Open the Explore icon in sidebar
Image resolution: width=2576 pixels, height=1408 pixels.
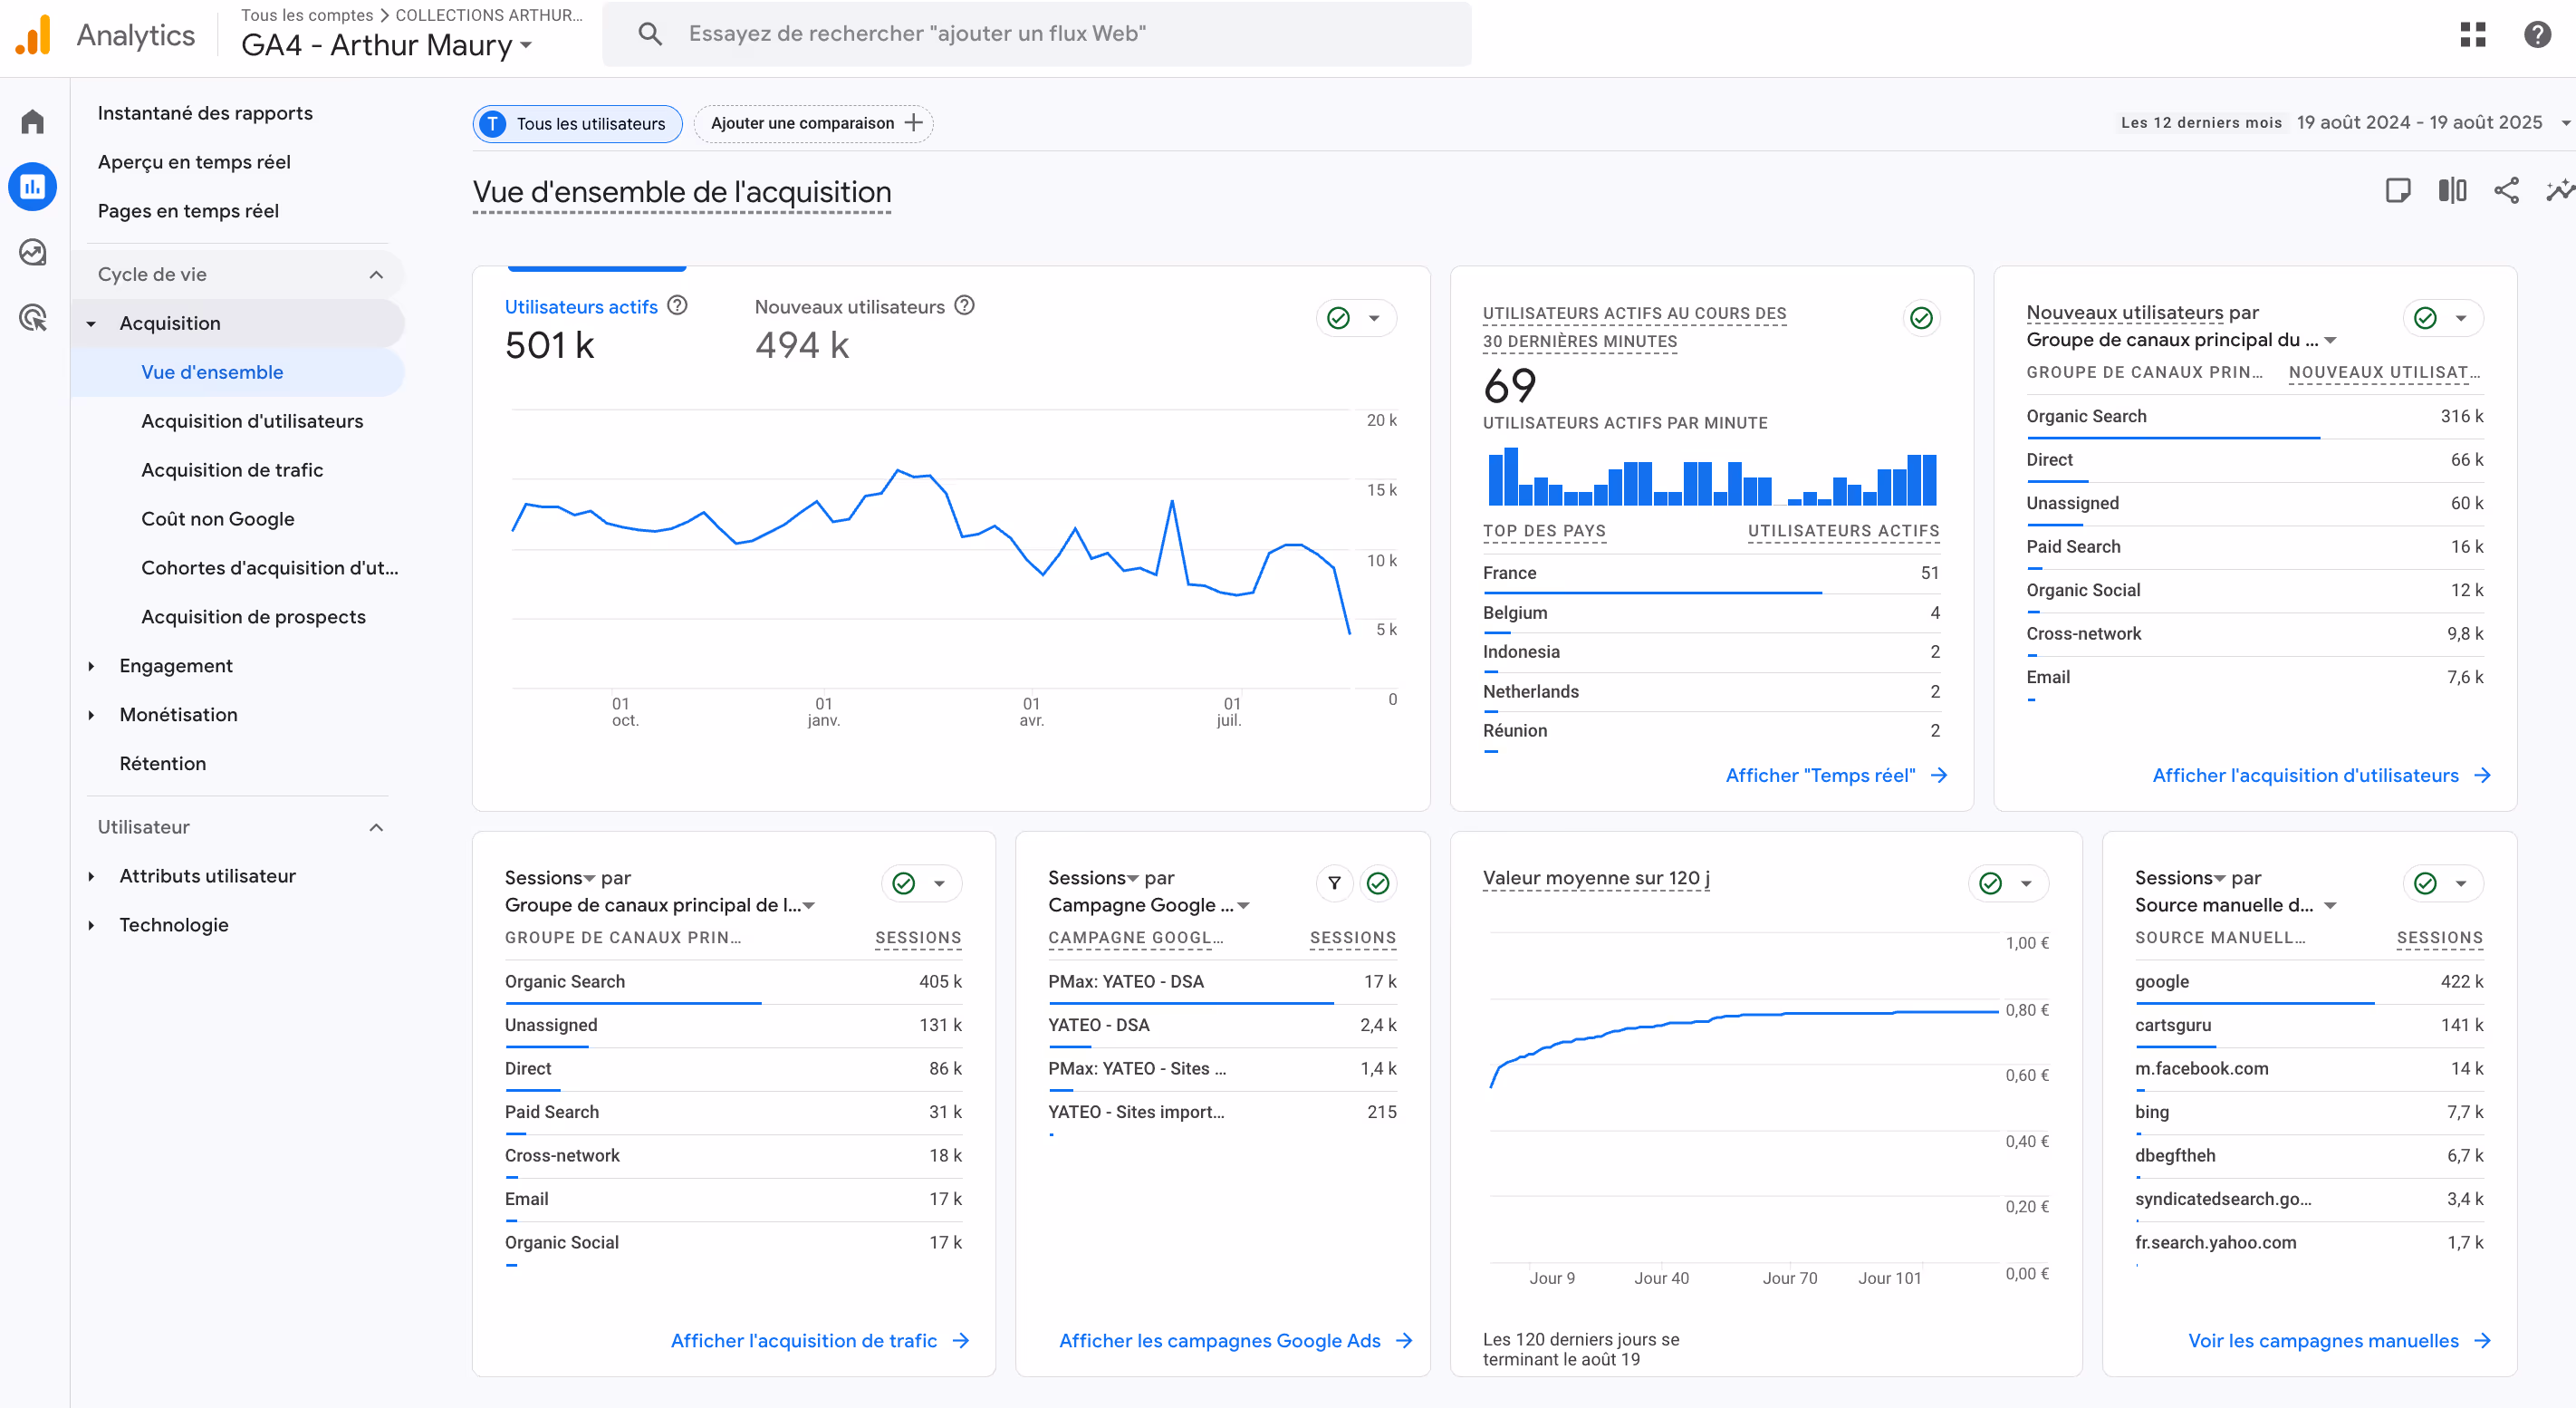33,252
